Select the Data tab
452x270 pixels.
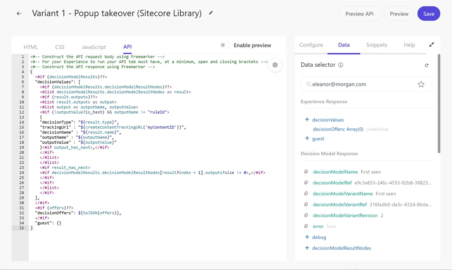344,45
